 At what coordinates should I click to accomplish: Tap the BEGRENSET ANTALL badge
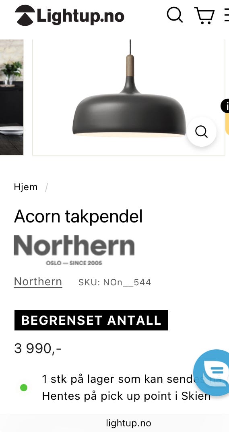(91, 320)
